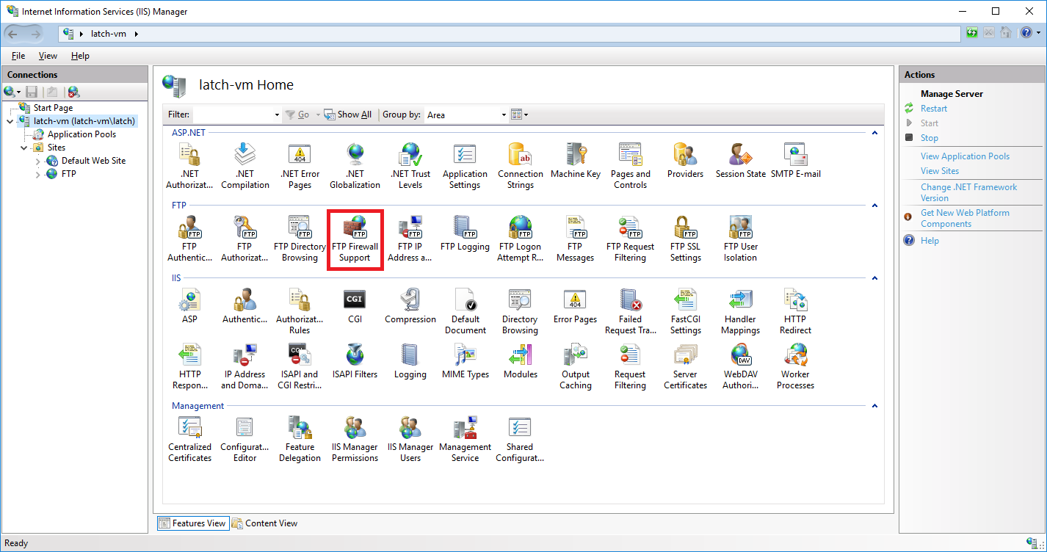Open .NET Error Pages feature
This screenshot has height=552, width=1047.
(x=300, y=166)
